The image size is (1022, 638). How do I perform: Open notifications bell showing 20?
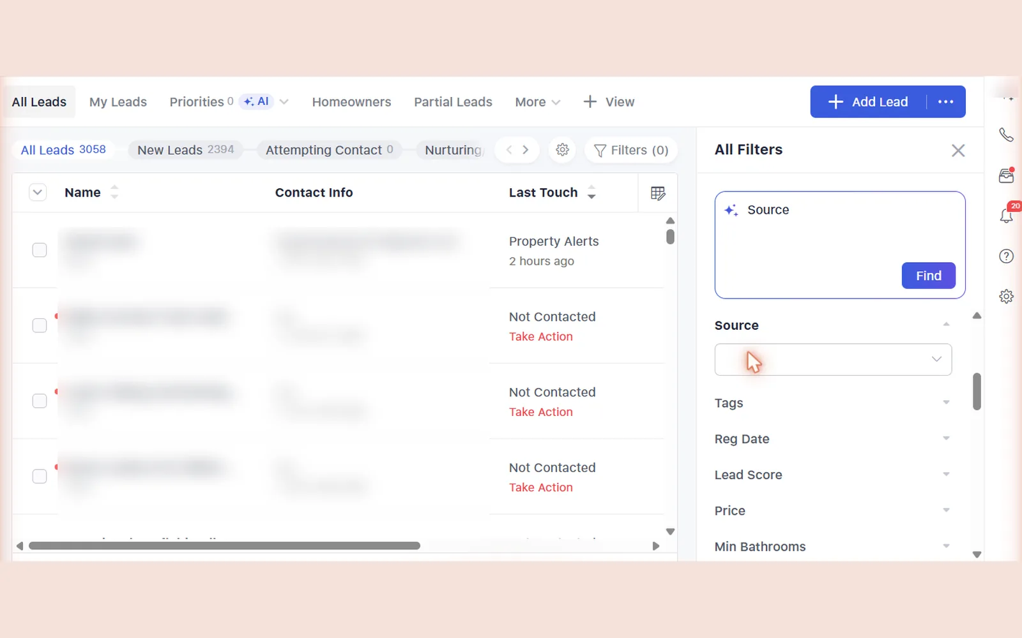1007,216
